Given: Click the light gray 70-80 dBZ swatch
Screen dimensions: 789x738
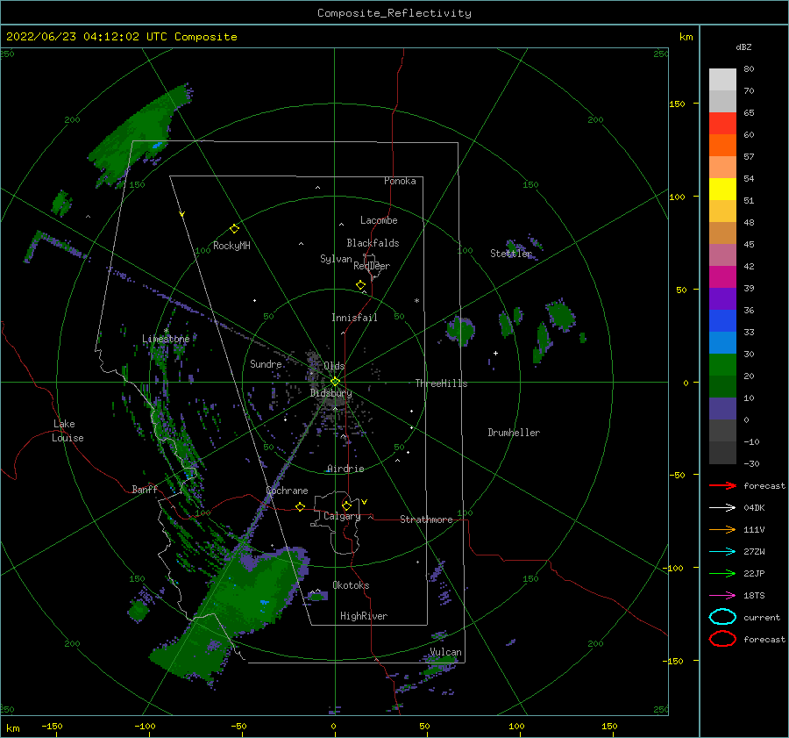Looking at the screenshot, I should (x=722, y=80).
